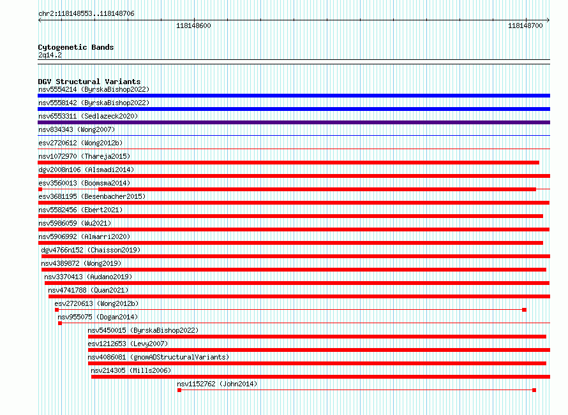Open the esv3681195 (Besenbacher2015) label
The height and width of the screenshot is (415, 568).
tap(92, 196)
